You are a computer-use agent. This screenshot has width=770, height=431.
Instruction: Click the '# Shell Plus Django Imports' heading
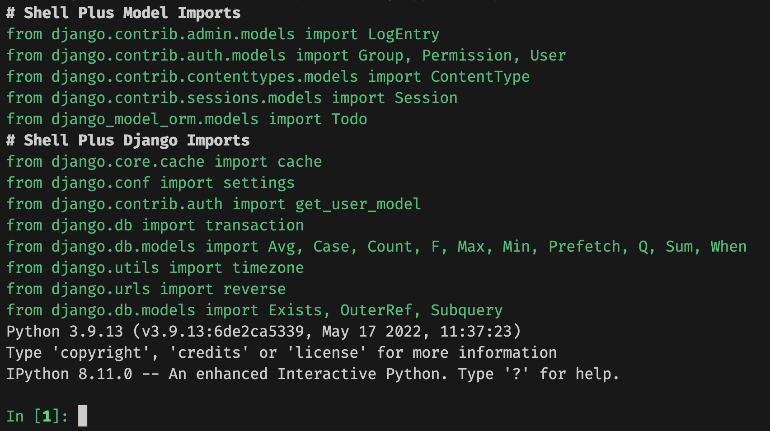[x=128, y=141]
